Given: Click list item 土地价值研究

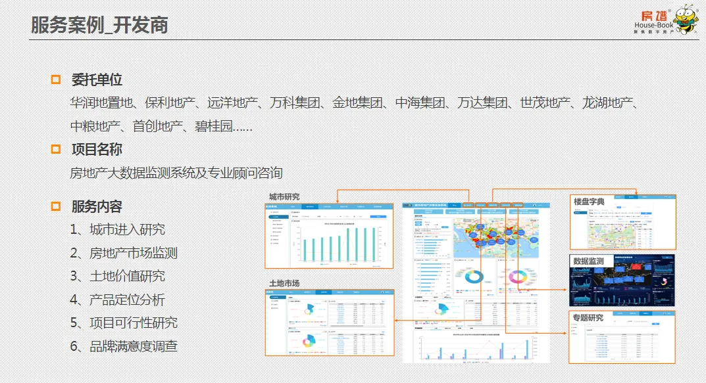Looking at the screenshot, I should [128, 276].
